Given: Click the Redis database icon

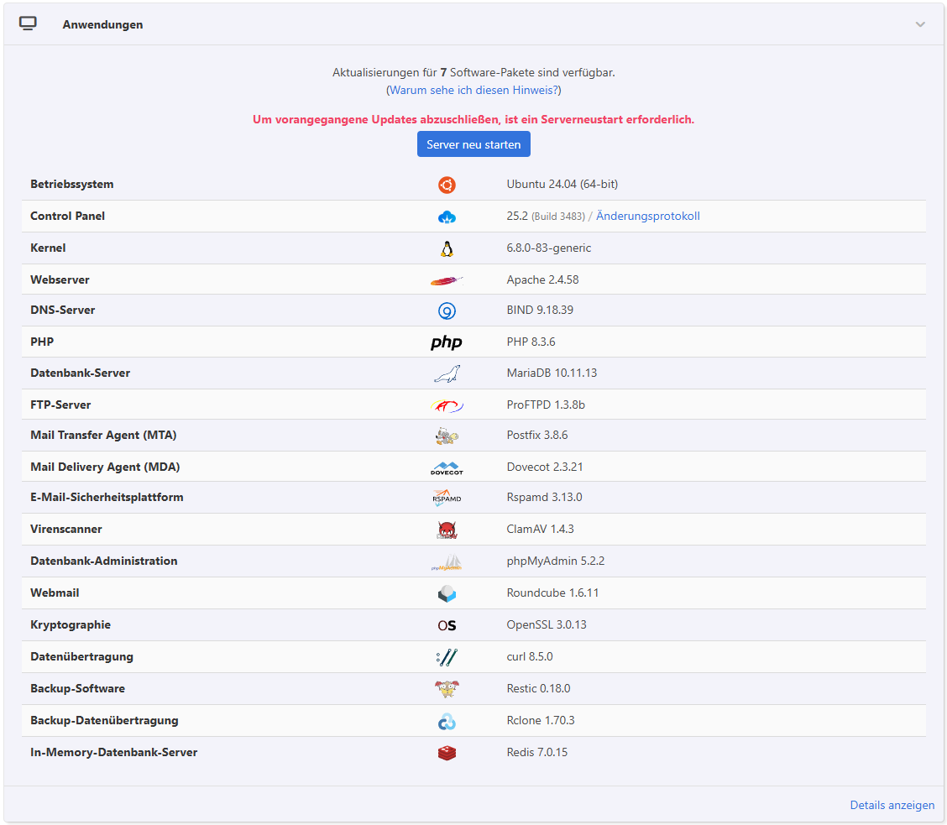Looking at the screenshot, I should (446, 754).
